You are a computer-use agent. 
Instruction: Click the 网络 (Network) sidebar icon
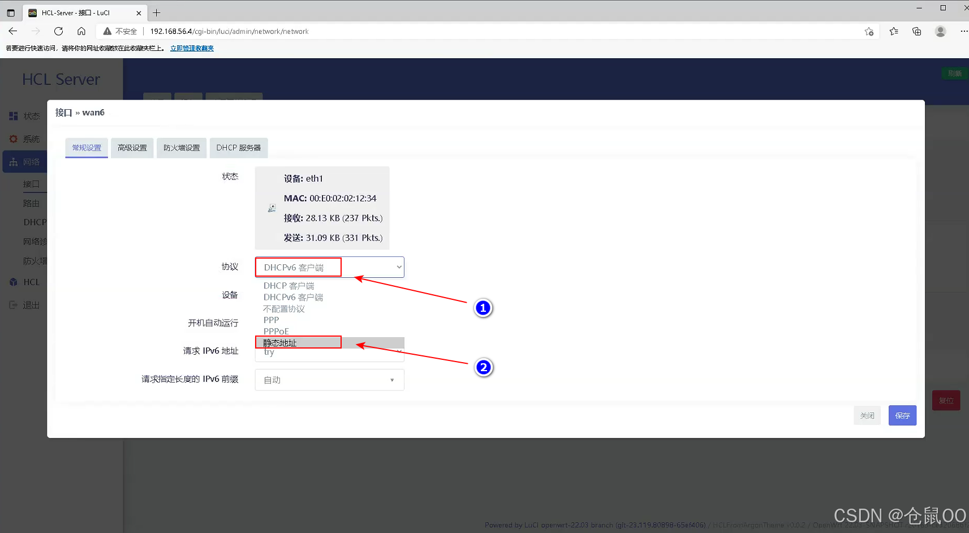click(x=12, y=161)
